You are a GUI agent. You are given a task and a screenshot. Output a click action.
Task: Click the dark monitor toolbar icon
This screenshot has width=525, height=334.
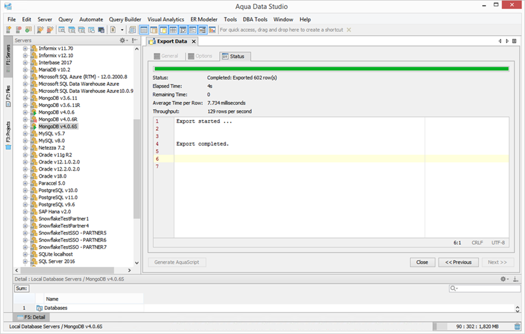coord(101,30)
